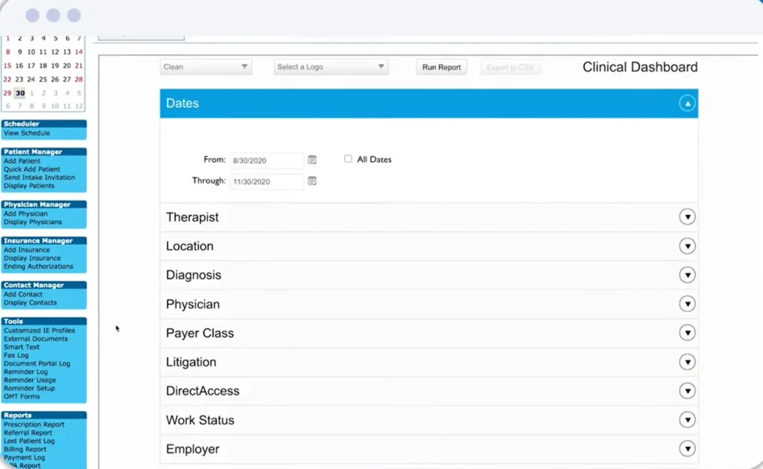This screenshot has width=763, height=469.
Task: Click the Patient Manager panel header
Action: click(x=44, y=152)
